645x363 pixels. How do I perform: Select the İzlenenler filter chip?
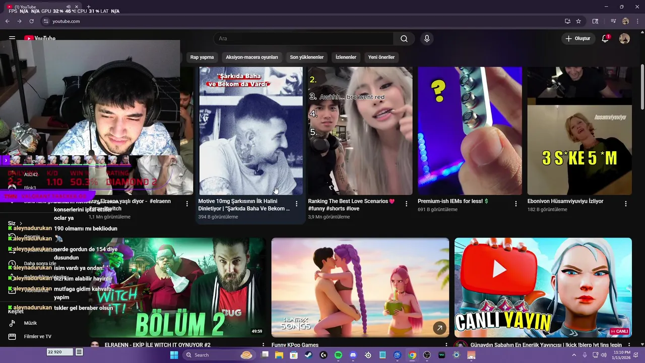pos(346,57)
